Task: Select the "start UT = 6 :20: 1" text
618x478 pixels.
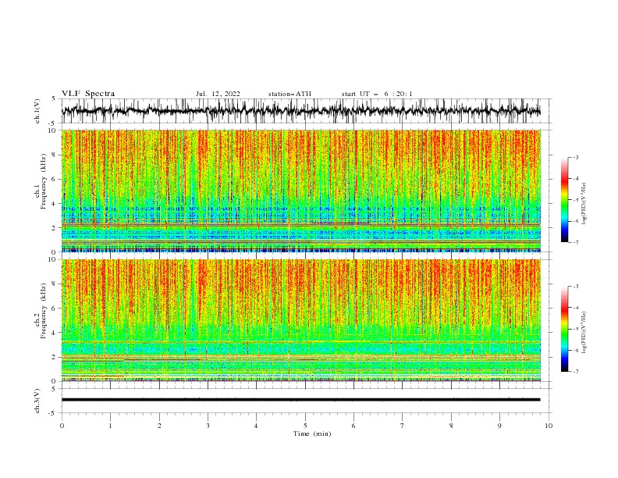Action: [377, 94]
